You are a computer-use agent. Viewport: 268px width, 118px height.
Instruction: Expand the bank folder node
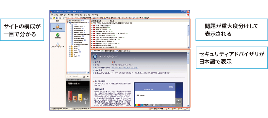coord(70,50)
